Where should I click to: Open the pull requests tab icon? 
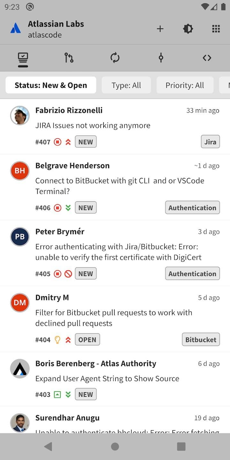click(x=68, y=58)
